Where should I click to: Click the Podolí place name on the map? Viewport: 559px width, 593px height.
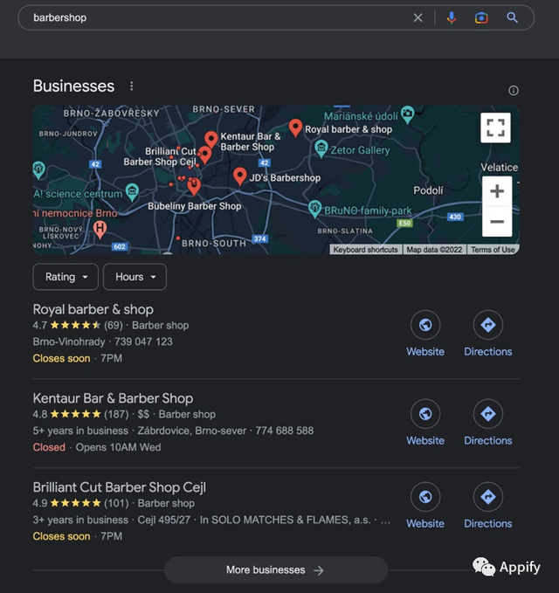click(428, 190)
